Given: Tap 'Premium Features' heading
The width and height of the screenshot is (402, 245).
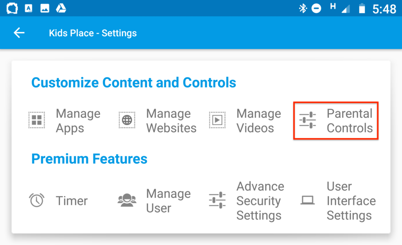Looking at the screenshot, I should 89,159.
